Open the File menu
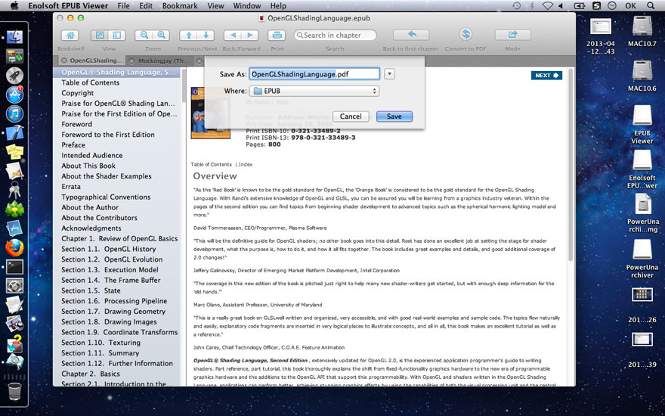 point(123,6)
